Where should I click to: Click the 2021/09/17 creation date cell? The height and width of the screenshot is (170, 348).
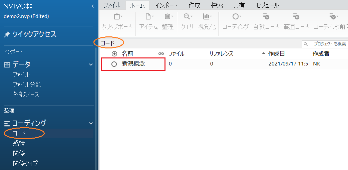(x=288, y=64)
